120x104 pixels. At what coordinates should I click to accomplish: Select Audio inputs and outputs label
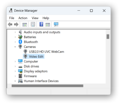coord(42,32)
